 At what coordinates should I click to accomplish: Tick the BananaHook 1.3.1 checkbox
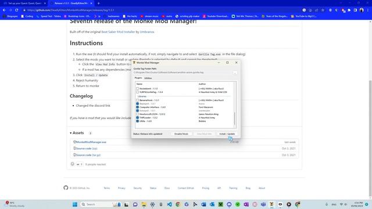pos(137,100)
